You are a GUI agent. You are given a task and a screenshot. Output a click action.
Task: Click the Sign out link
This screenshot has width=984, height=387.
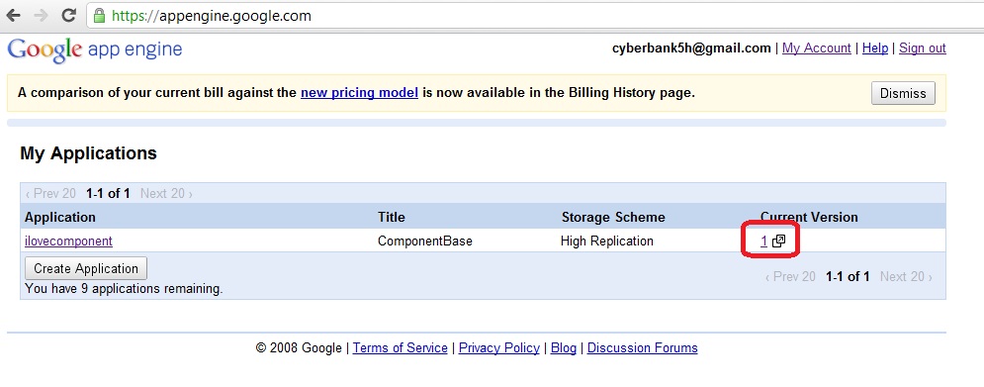click(923, 48)
